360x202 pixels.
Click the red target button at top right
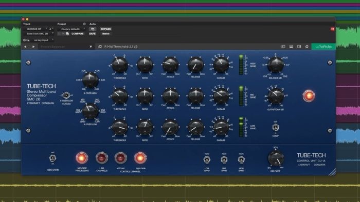point(332,29)
